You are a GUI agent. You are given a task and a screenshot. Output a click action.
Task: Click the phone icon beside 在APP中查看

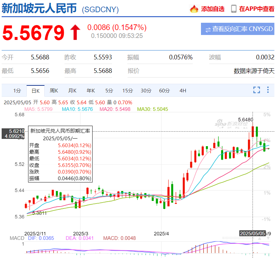pyautogui.click(x=234, y=9)
